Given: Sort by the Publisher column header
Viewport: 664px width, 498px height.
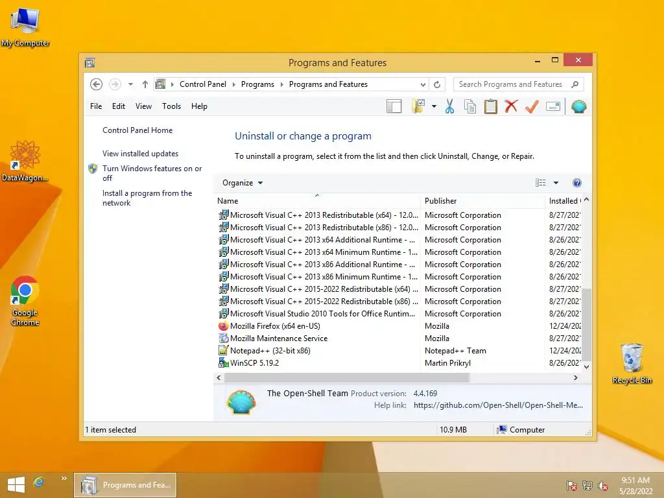Looking at the screenshot, I should tap(482, 201).
